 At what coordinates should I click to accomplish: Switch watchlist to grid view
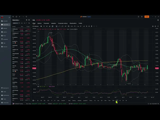pyautogui.click(x=26, y=20)
